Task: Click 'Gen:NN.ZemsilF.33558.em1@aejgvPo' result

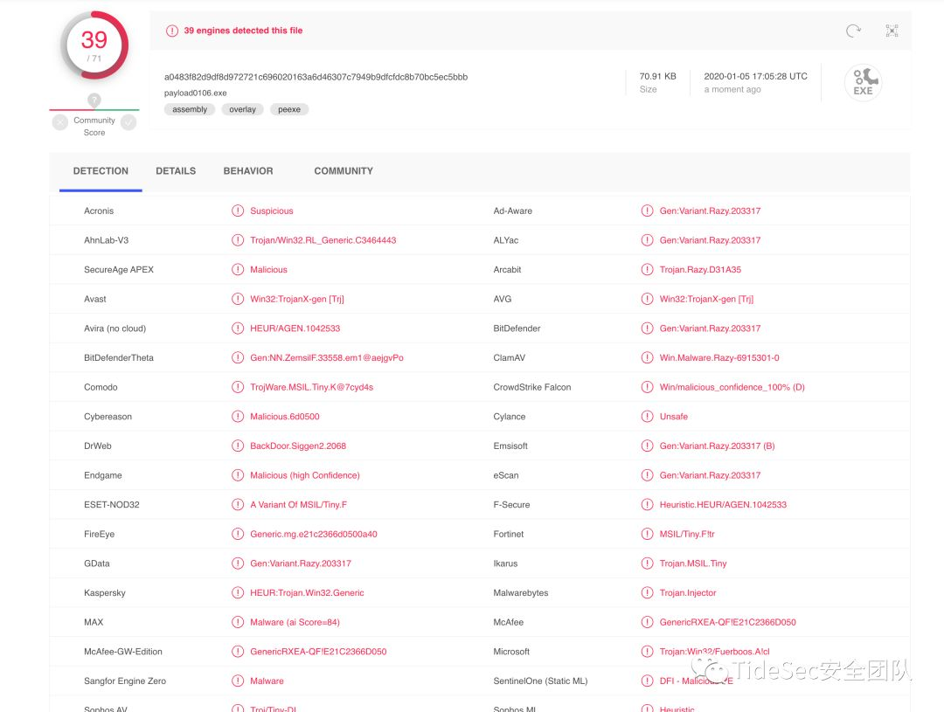Action: tap(327, 357)
